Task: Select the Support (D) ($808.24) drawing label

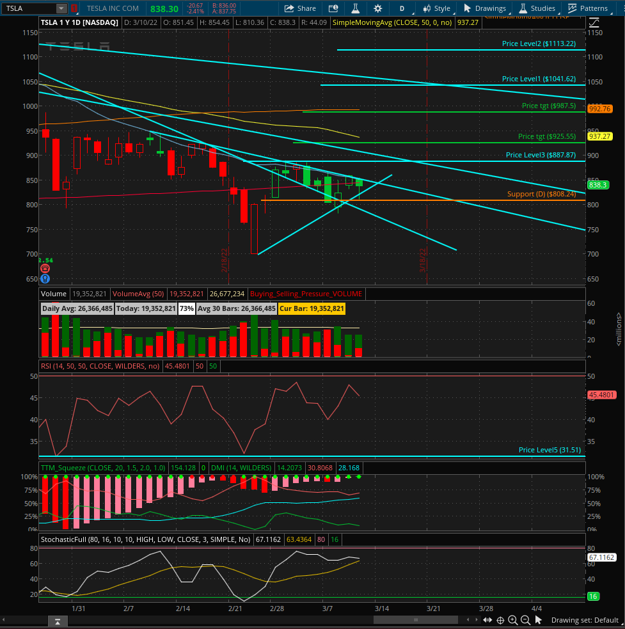Action: coord(542,194)
